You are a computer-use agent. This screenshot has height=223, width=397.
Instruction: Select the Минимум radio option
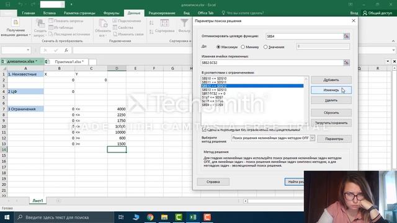[x=243, y=47]
